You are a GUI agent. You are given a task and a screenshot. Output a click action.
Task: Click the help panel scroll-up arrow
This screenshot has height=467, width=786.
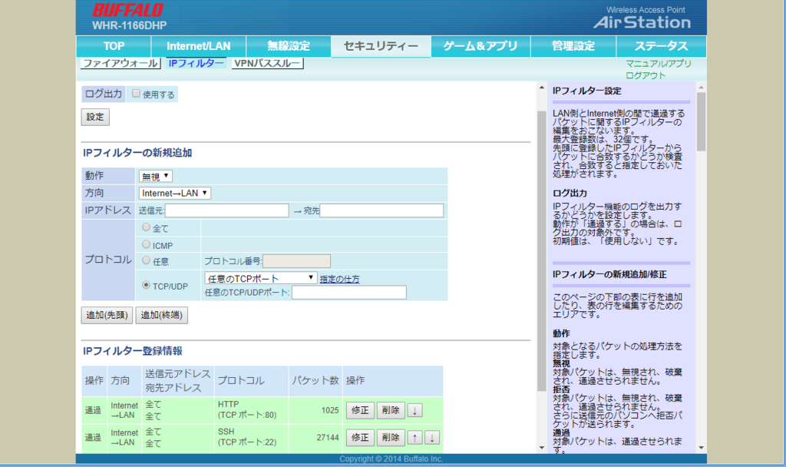pos(702,88)
